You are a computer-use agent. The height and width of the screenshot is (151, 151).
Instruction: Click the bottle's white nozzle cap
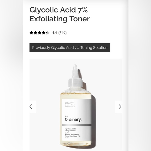(x=75, y=76)
